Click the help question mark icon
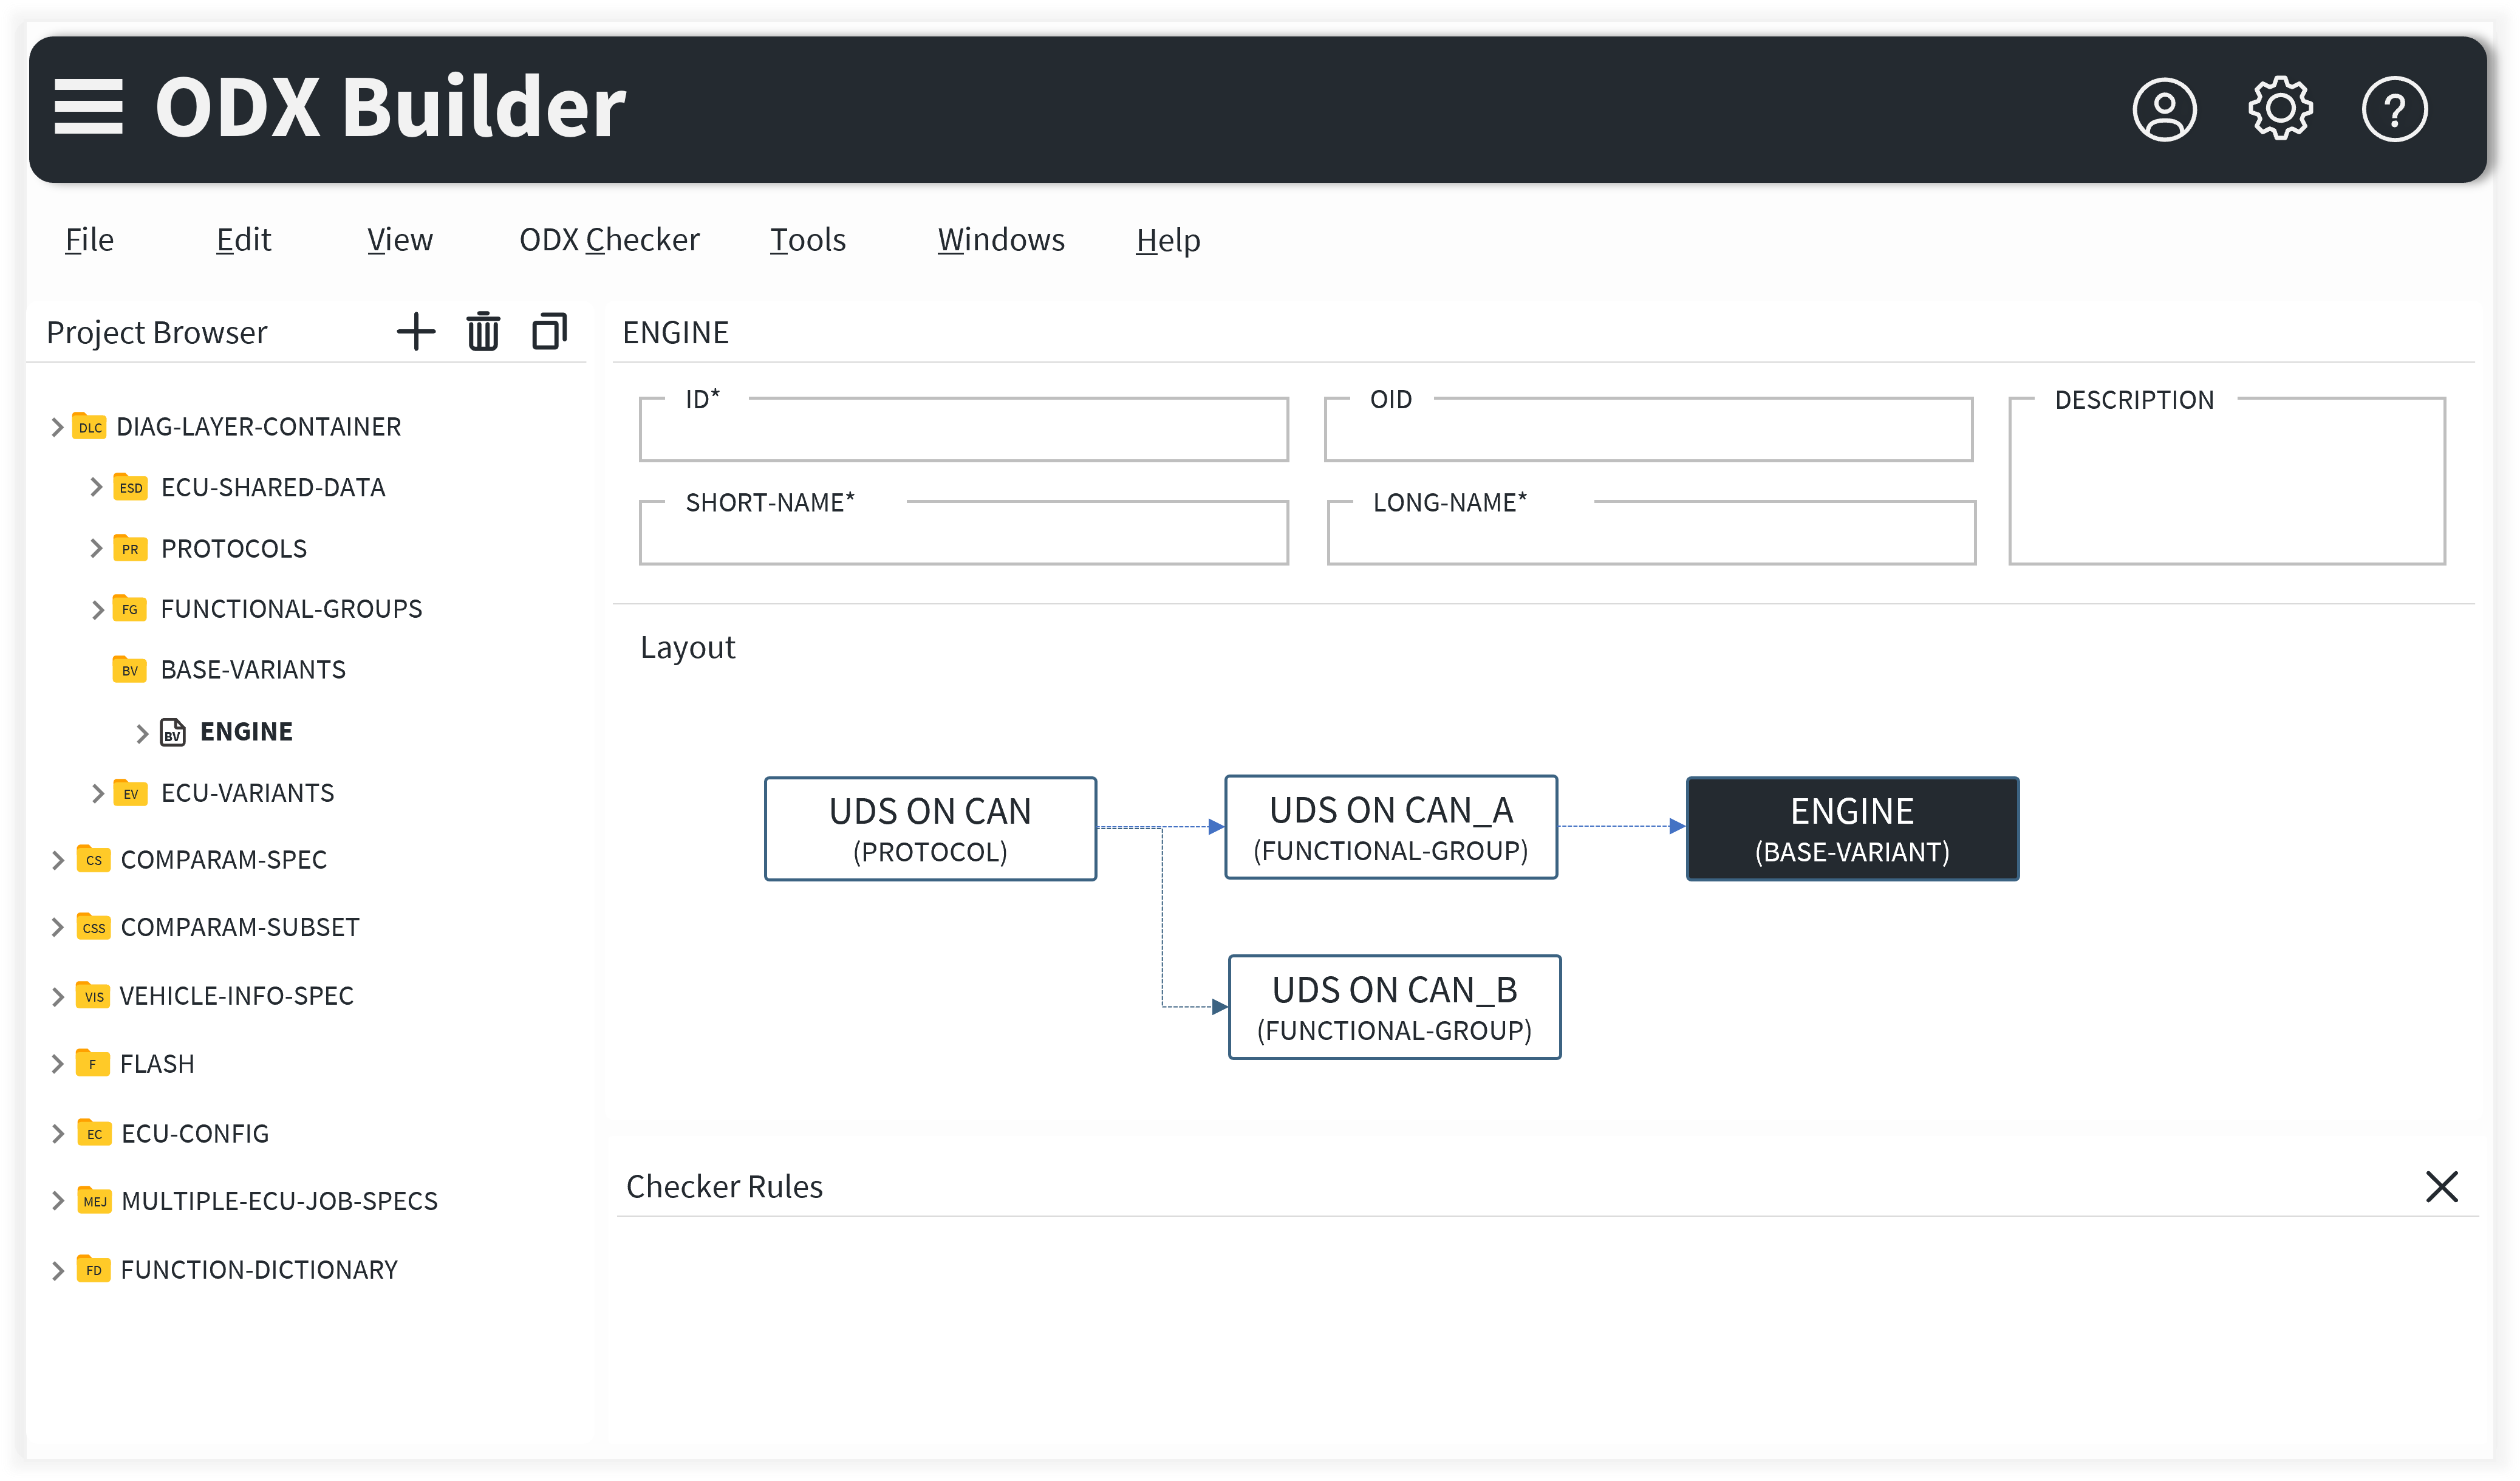Viewport: 2520px width, 1481px height. tap(2393, 109)
